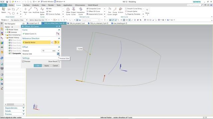The image size is (213, 119).
Task: Click the Cancel button
Action: 55,65
